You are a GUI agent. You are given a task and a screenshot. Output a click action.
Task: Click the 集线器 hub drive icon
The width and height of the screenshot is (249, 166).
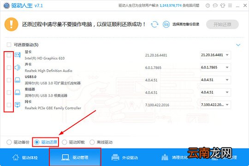[x=18, y=92]
